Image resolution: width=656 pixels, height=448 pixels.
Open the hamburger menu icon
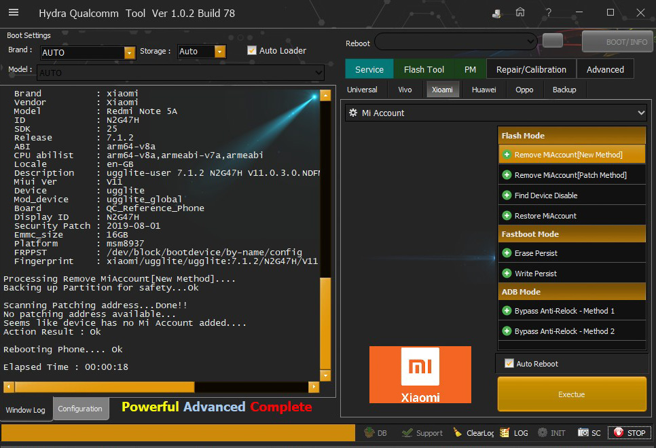[14, 12]
